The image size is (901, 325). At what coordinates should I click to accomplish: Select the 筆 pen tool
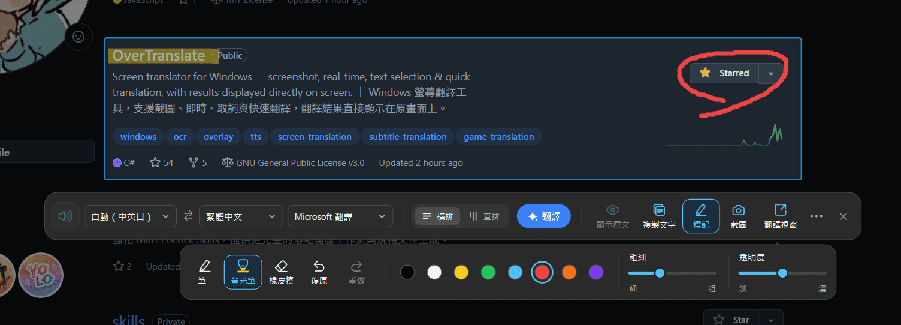coord(205,272)
